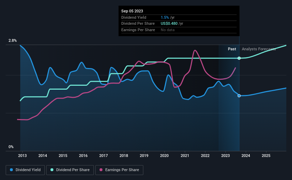Click the US$0.480 tooltip value
Image resolution: width=292 pixels, height=180 pixels.
[x=169, y=24]
